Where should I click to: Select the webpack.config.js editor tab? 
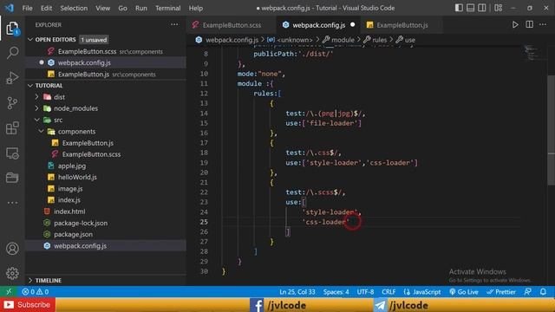(x=318, y=25)
